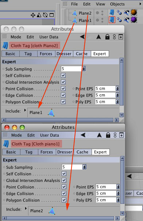Select the cloth tag on Plane1 row
The width and height of the screenshot is (143, 221).
pos(112,20)
